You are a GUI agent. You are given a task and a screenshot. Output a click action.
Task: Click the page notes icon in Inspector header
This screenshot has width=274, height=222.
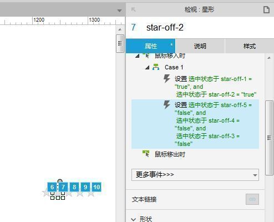[266, 9]
